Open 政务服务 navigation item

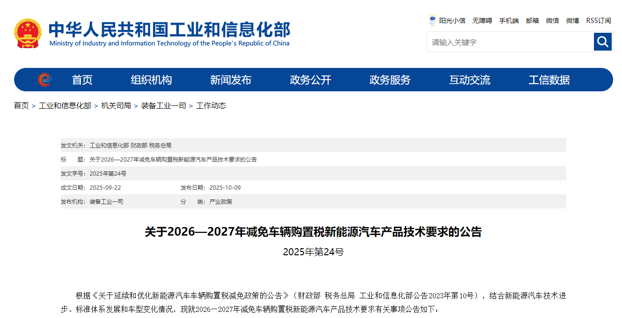click(x=390, y=80)
